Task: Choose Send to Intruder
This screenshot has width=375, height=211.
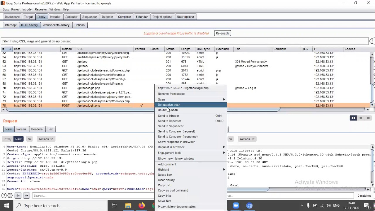Action: 191,116
